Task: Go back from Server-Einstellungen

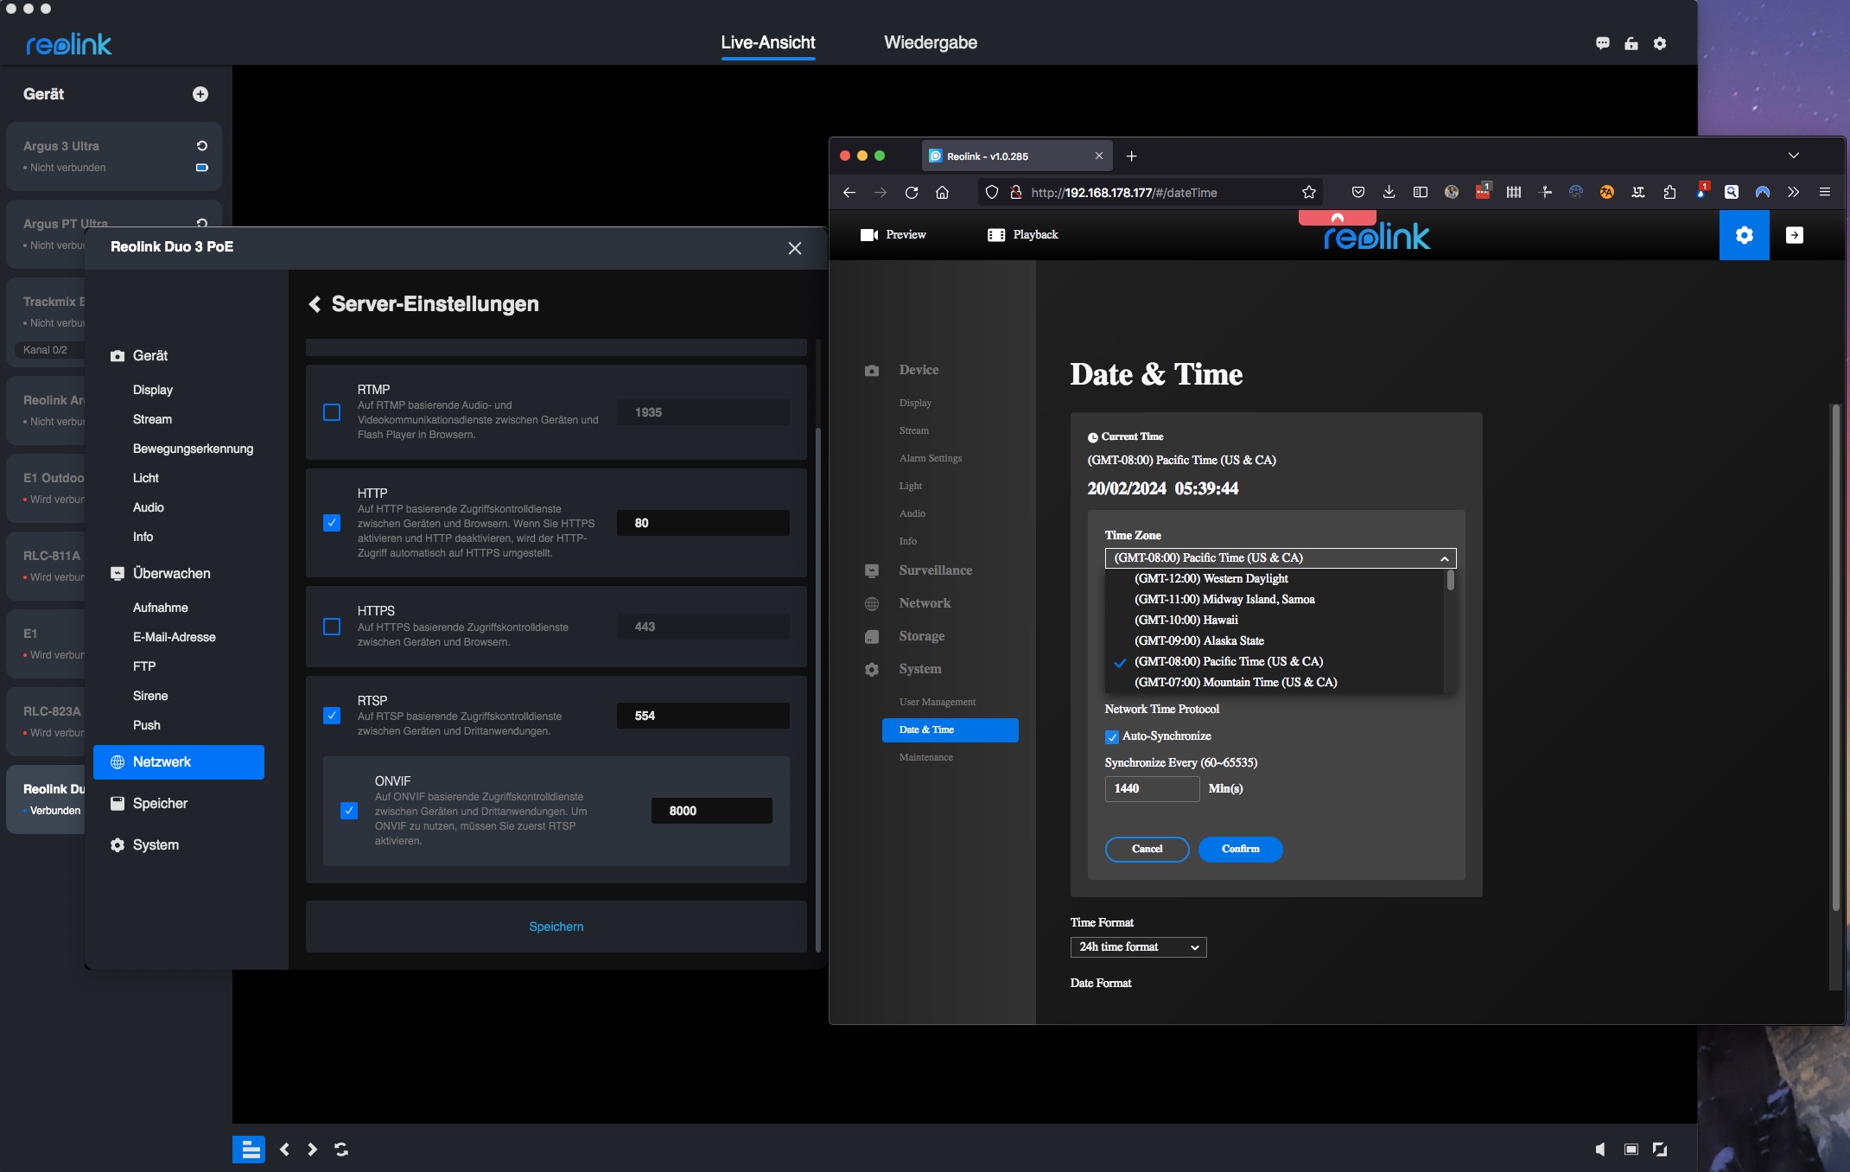Action: tap(315, 304)
